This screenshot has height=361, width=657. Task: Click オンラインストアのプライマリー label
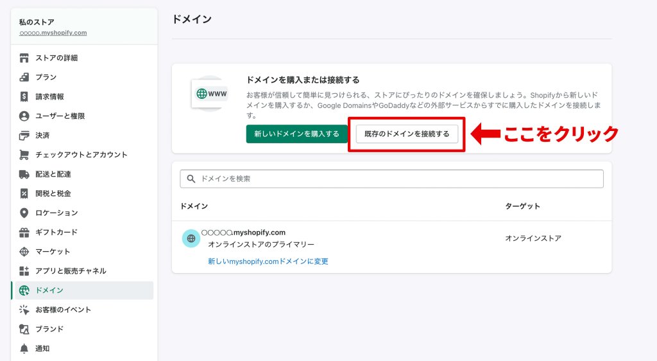pyautogui.click(x=261, y=245)
